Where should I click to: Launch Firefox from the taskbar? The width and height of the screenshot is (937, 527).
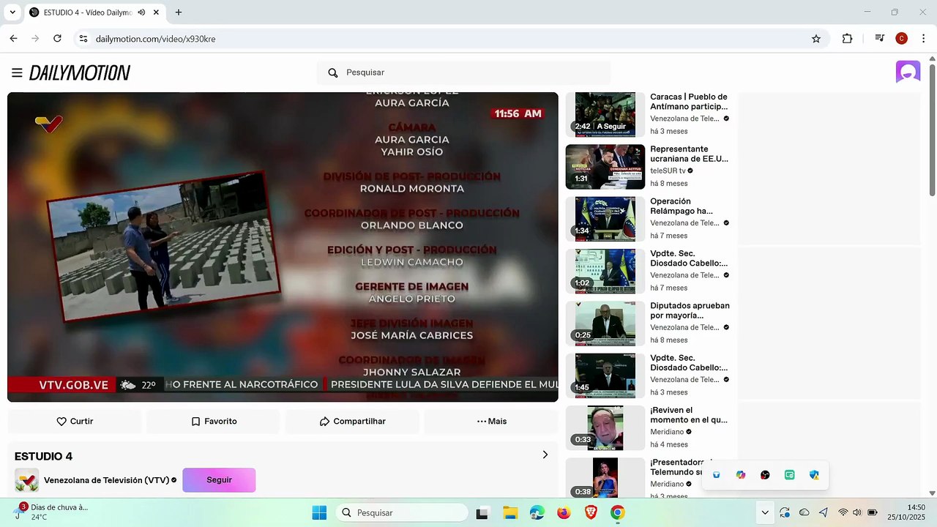[x=564, y=513]
